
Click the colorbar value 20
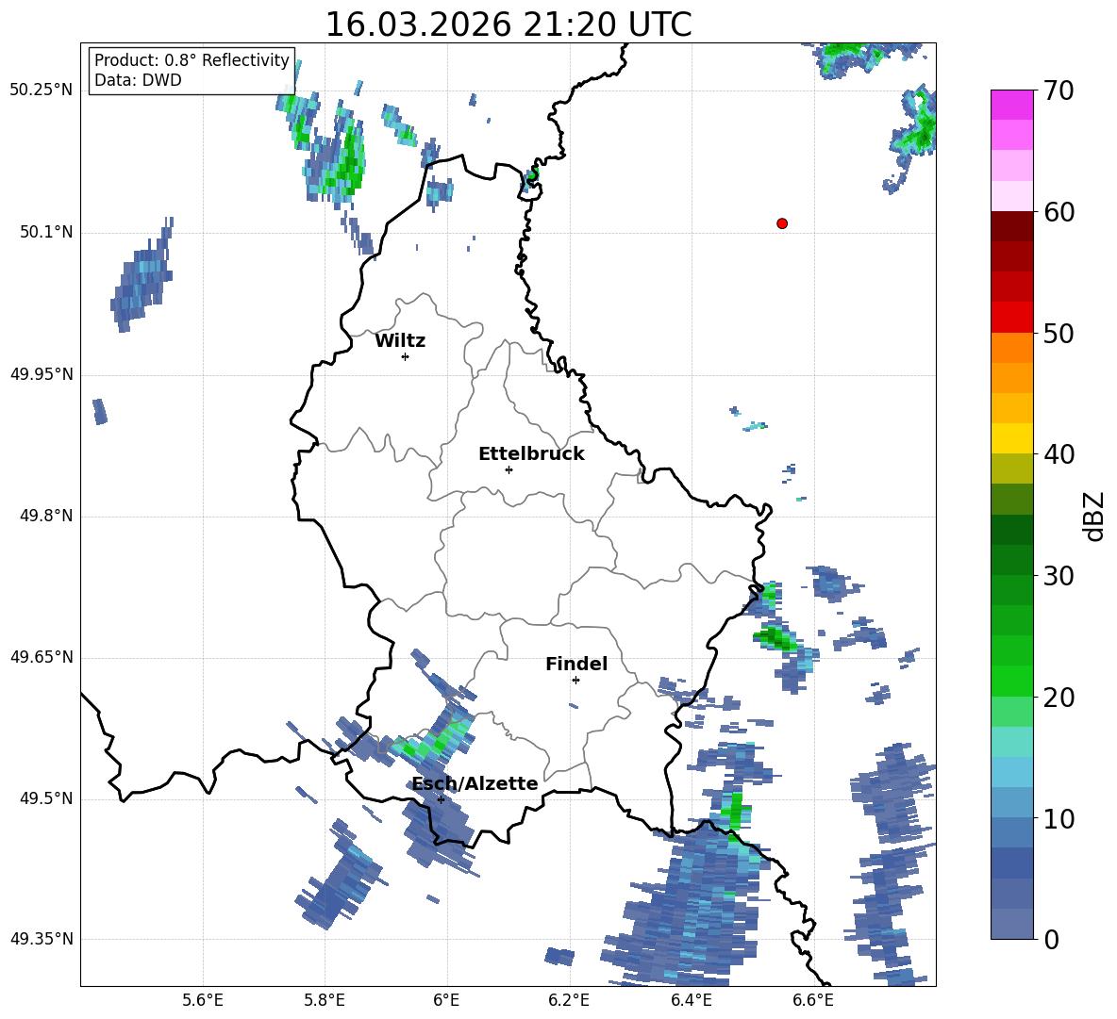click(1059, 698)
